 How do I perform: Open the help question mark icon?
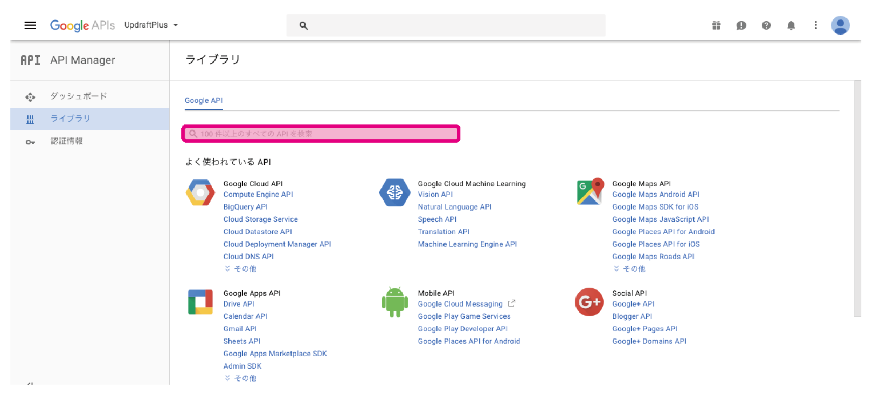click(766, 26)
